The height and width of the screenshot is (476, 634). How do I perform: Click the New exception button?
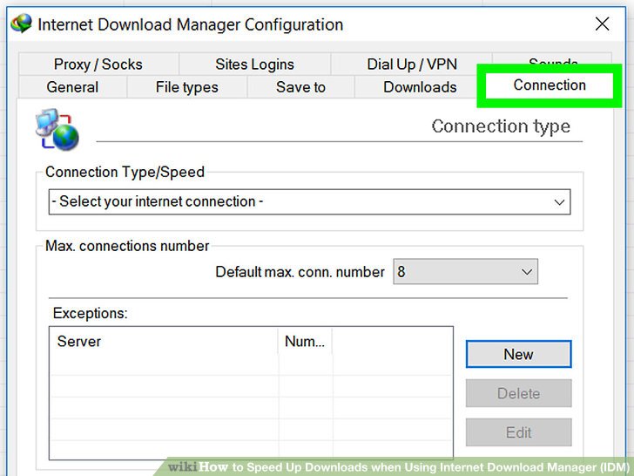519,354
